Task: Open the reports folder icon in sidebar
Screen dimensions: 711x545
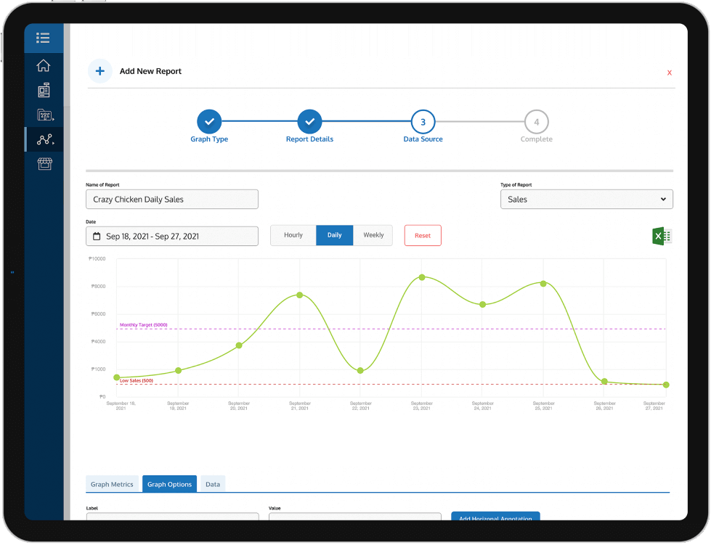Action: coord(44,115)
